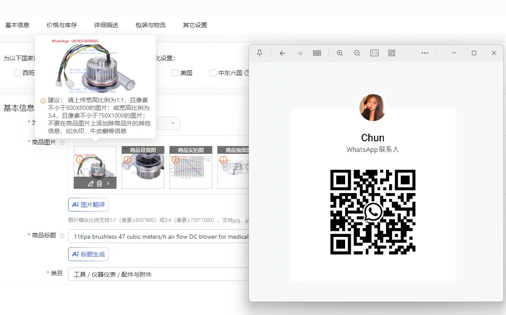Go back in the image viewer

coord(283,53)
